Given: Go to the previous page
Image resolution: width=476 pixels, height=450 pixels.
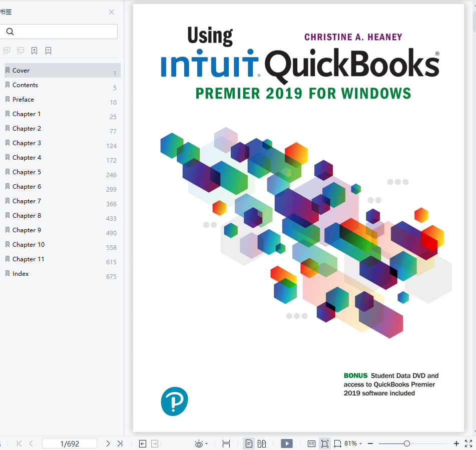Looking at the screenshot, I should pos(31,443).
